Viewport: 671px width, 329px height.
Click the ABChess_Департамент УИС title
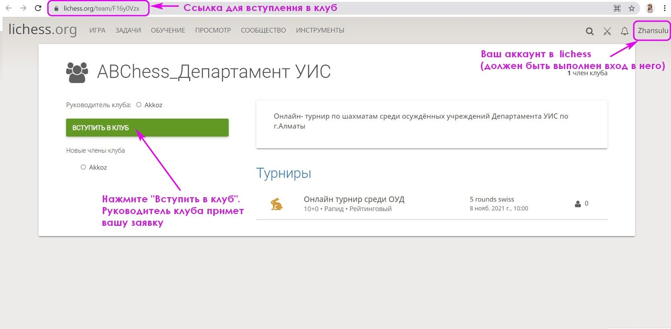(214, 72)
